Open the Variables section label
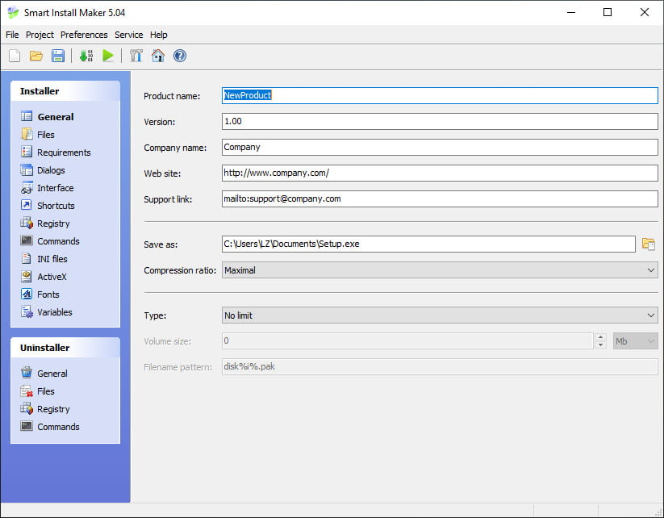Image resolution: width=664 pixels, height=518 pixels. point(55,312)
